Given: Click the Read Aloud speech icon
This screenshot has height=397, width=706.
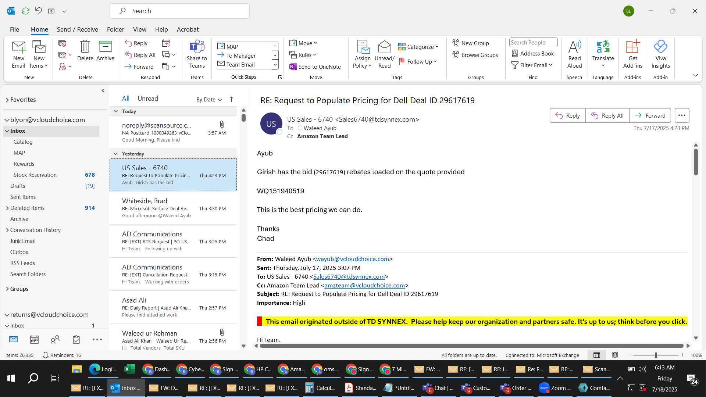Looking at the screenshot, I should pos(574,54).
